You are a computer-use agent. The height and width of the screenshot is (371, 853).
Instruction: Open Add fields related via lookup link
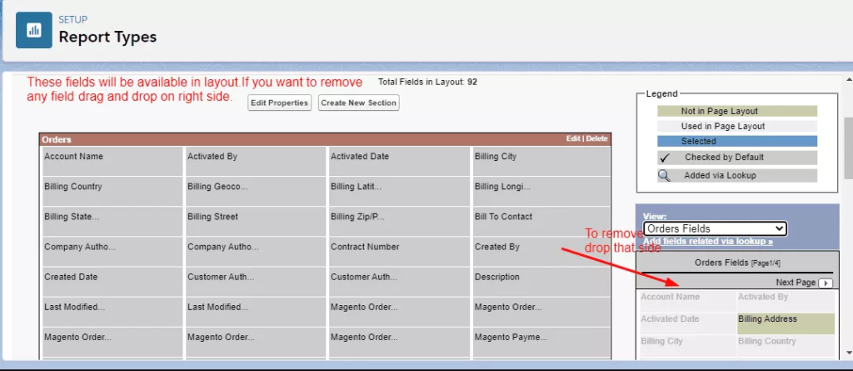[708, 241]
